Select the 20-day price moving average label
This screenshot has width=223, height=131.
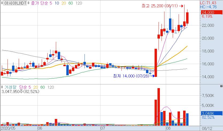[x=64, y=3]
